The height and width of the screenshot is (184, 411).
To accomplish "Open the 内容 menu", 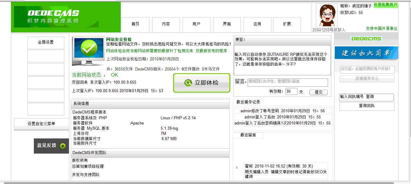I will 166,24.
